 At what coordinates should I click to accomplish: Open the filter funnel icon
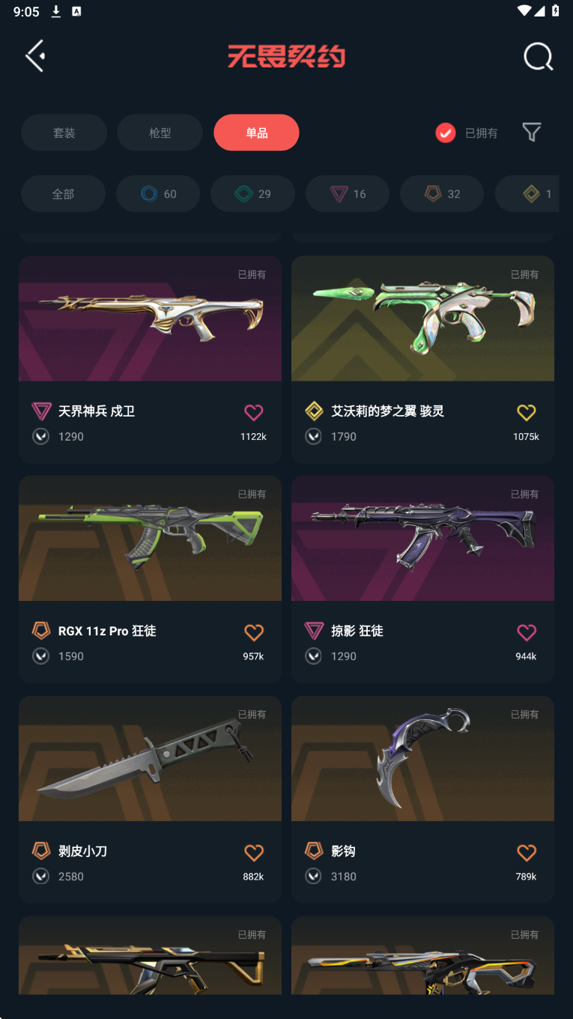tap(532, 133)
